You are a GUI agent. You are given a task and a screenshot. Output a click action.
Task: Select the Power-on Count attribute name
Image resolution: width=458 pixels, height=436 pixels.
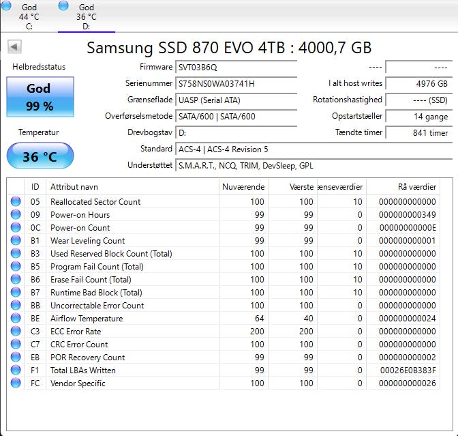[x=80, y=228]
